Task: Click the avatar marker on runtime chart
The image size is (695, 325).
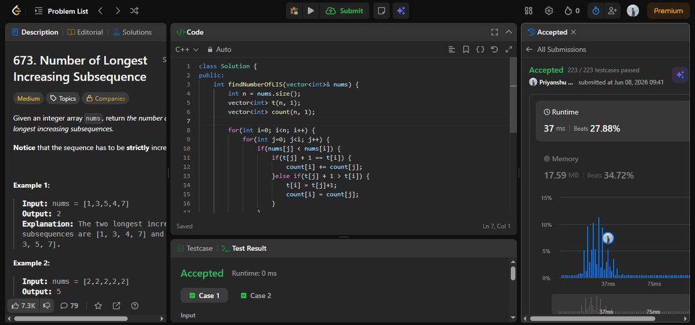Action: pyautogui.click(x=608, y=238)
